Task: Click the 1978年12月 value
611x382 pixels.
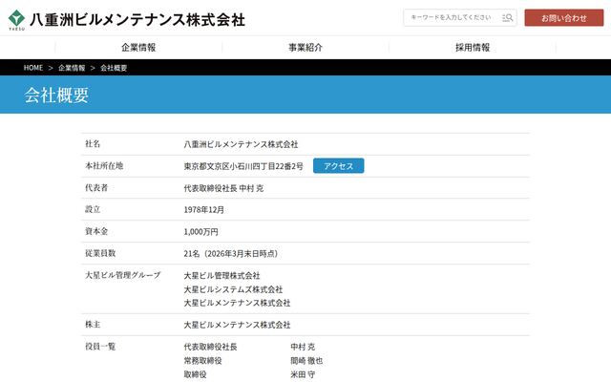Action: (203, 210)
